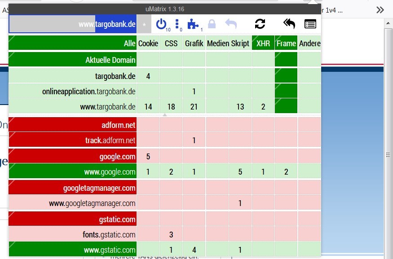
Task: Toggle the google.com blocked domain
Action: [x=73, y=156]
